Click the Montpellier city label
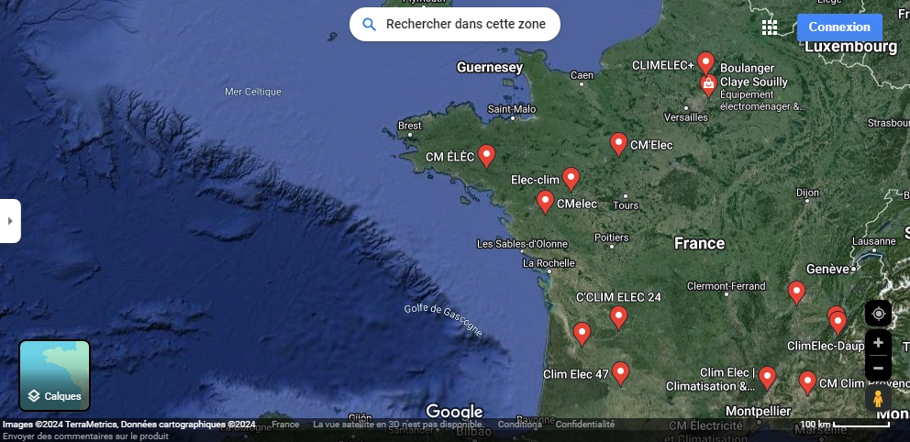This screenshot has height=442, width=910. (758, 411)
